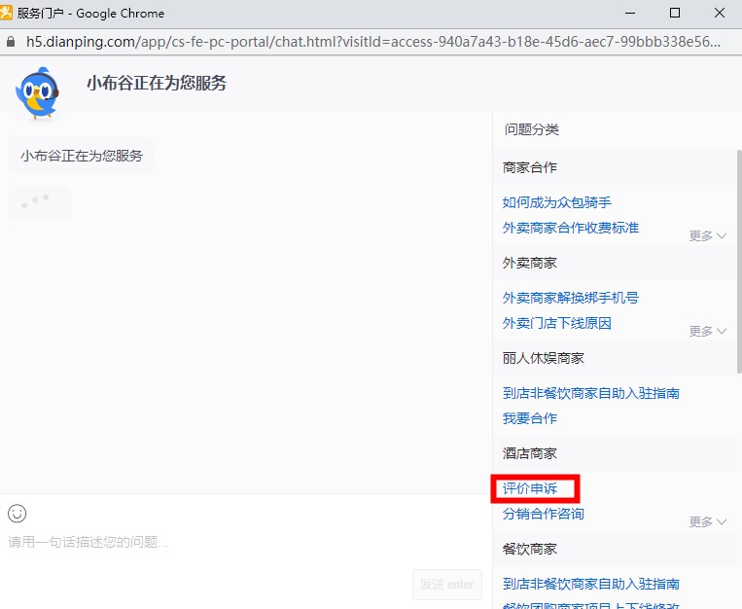Expand 更多 under 商家合作 section

tap(707, 235)
